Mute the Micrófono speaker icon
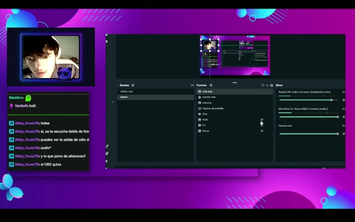Image resolution: width=355 pixels, height=222 pixels. pos(344,117)
